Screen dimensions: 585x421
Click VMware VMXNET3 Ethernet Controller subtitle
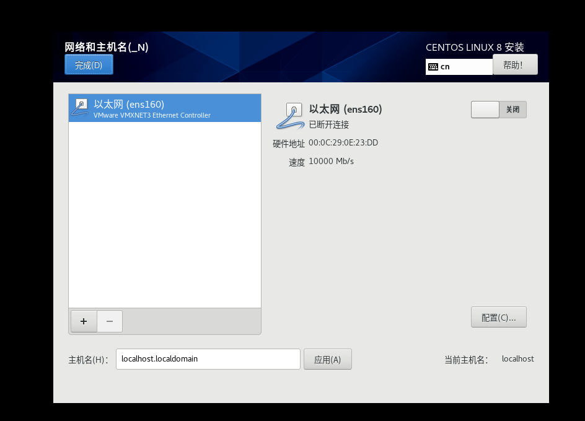152,115
